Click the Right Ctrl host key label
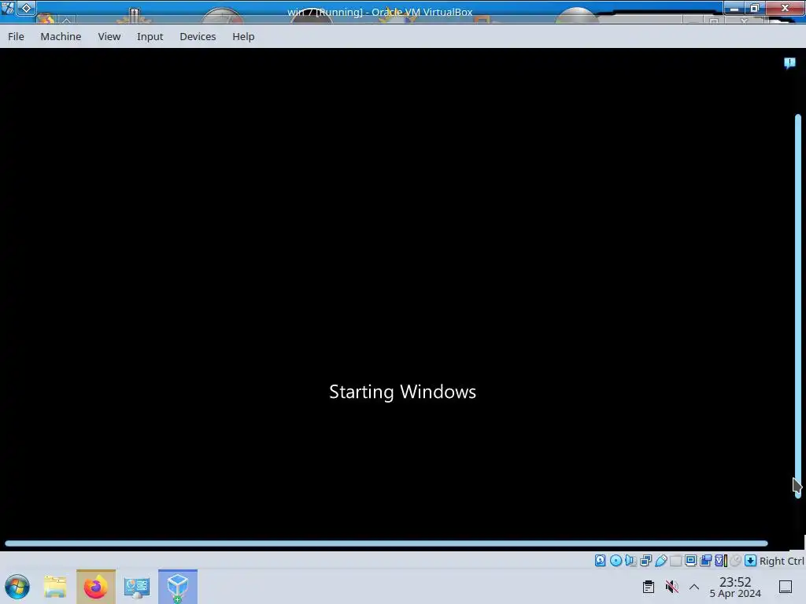The width and height of the screenshot is (806, 604). pos(782,561)
